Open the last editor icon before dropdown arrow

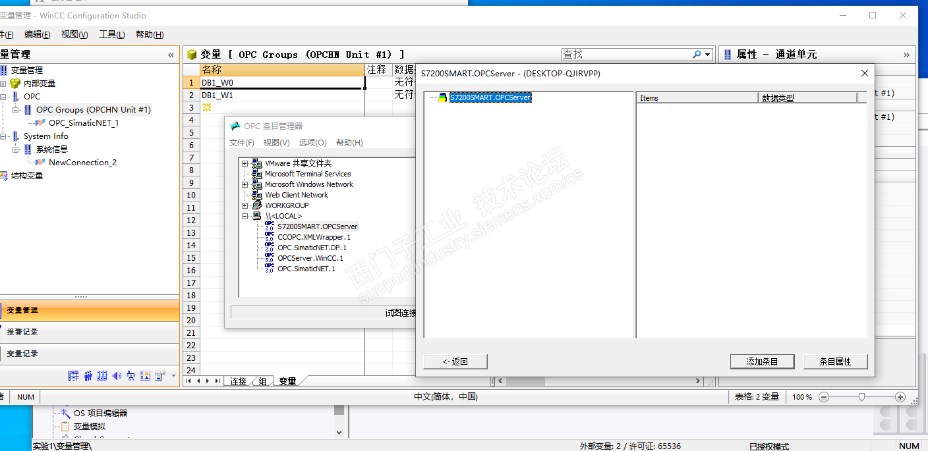click(160, 376)
